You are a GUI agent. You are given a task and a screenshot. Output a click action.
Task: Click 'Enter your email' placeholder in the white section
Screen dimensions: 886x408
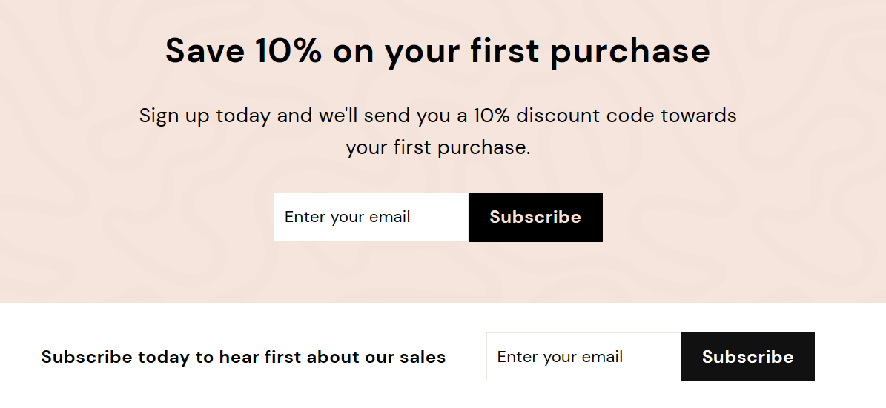tap(560, 357)
